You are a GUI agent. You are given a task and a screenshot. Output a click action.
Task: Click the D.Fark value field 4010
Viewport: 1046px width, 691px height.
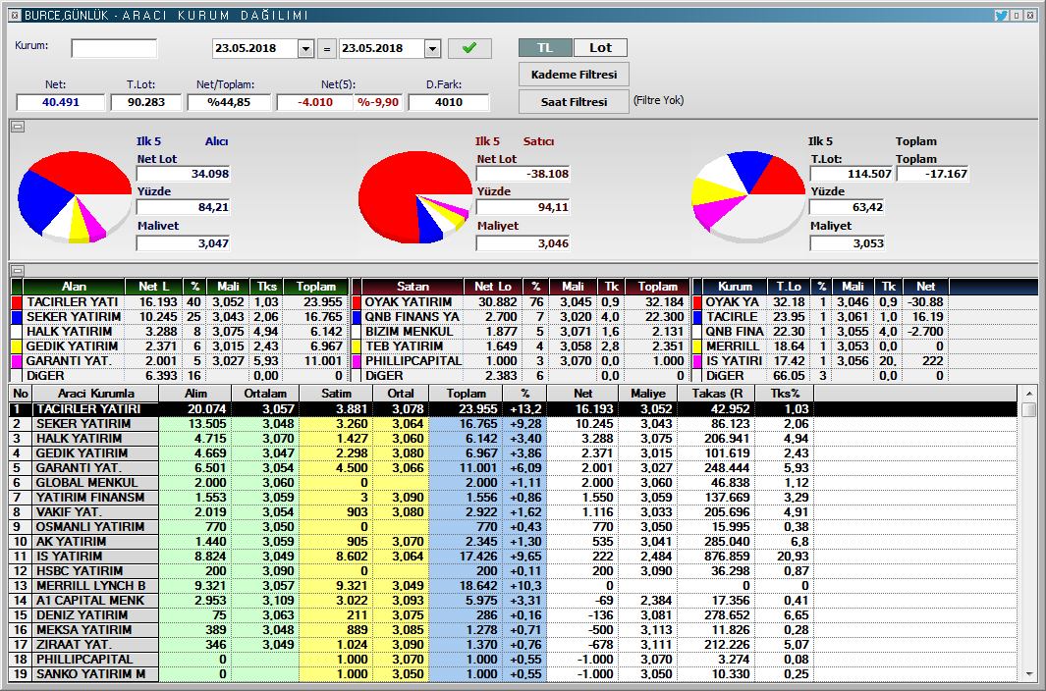tap(448, 102)
